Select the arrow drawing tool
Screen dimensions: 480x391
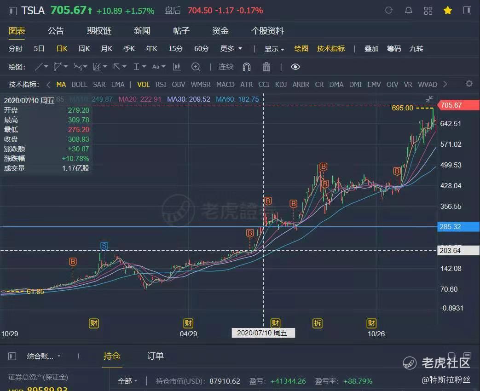pos(116,66)
